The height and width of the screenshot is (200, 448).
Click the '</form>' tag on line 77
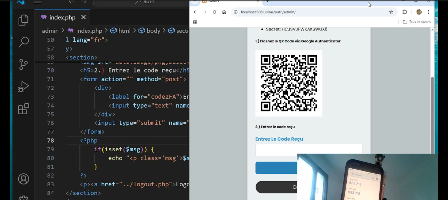click(92, 132)
